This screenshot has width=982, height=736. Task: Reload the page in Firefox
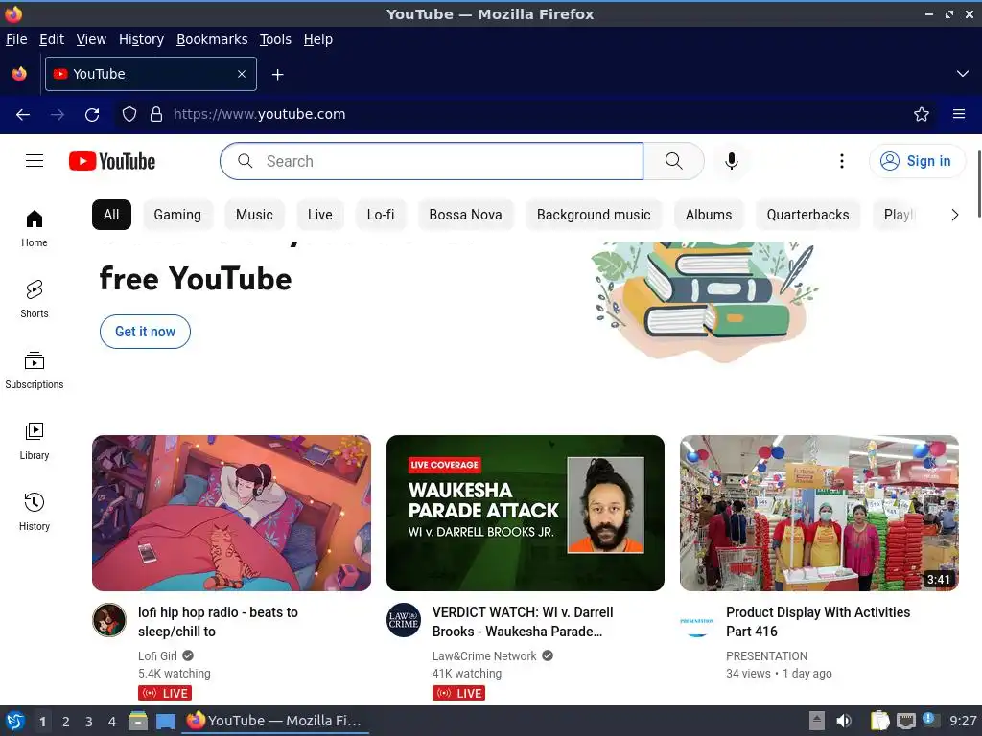coord(92,115)
